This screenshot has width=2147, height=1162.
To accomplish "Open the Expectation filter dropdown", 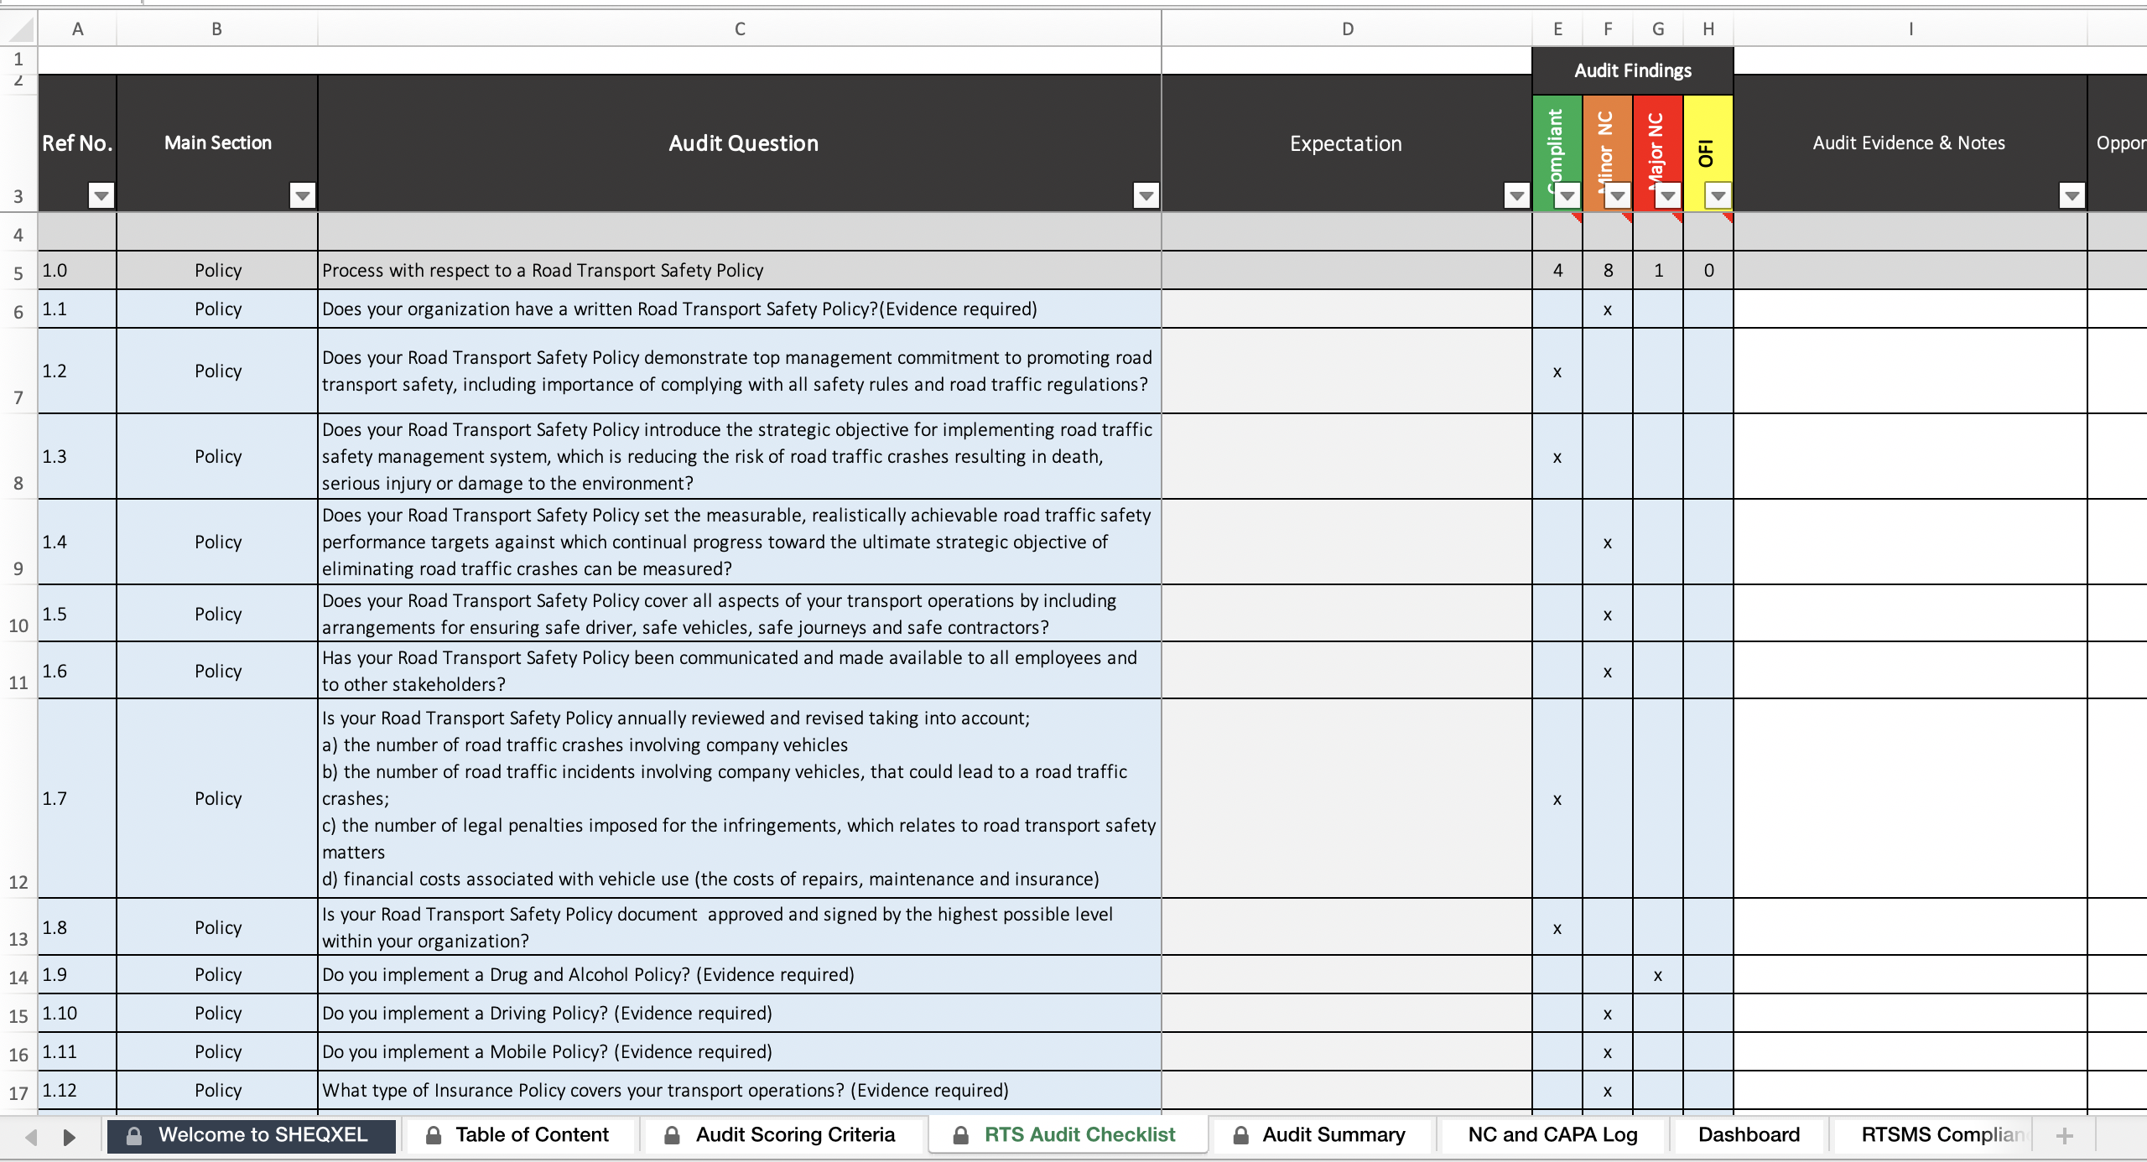I will (1516, 196).
